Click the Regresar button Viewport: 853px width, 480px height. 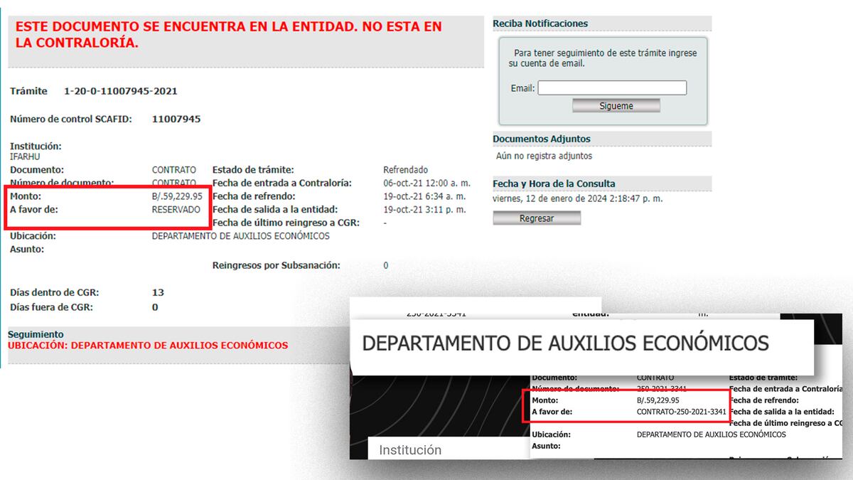(x=537, y=218)
